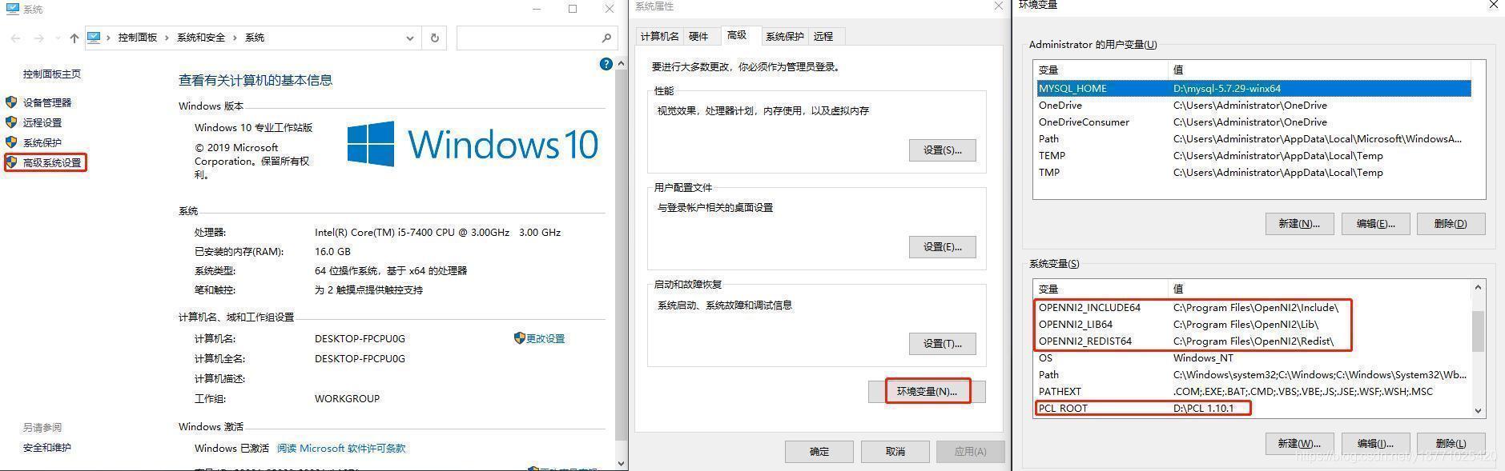This screenshot has height=471, width=1505.
Task: Click System and Security breadcrumb segment
Action: [201, 38]
